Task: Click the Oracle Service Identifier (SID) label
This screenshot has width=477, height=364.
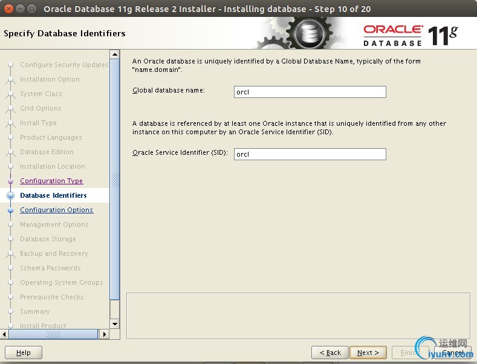Action: pyautogui.click(x=180, y=152)
